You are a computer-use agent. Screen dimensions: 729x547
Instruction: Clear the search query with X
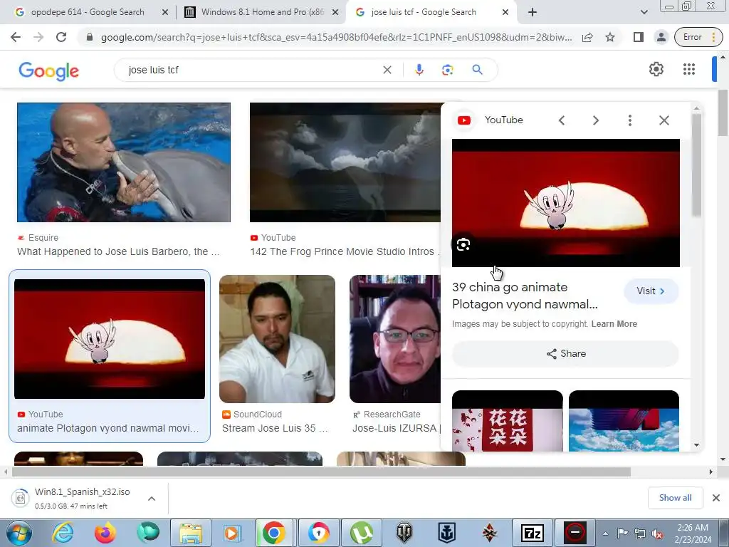387,70
